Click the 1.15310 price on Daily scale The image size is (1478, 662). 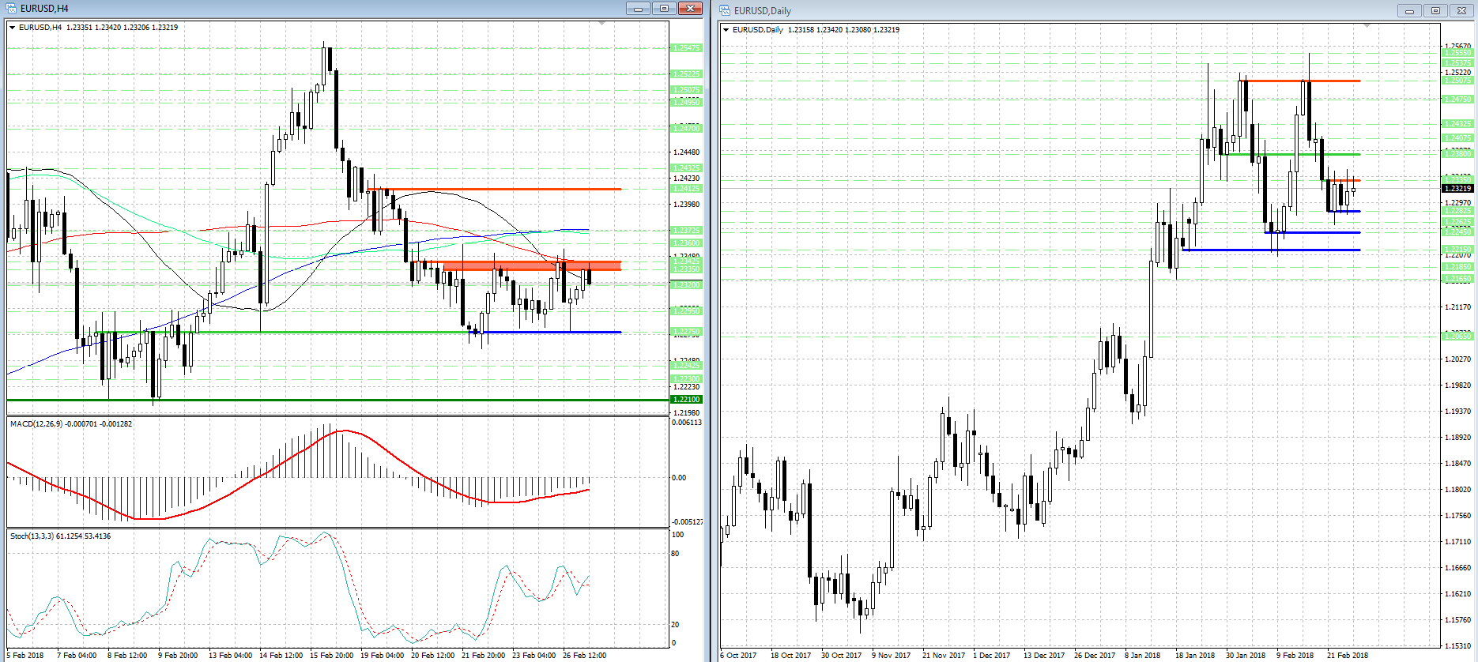[1457, 646]
